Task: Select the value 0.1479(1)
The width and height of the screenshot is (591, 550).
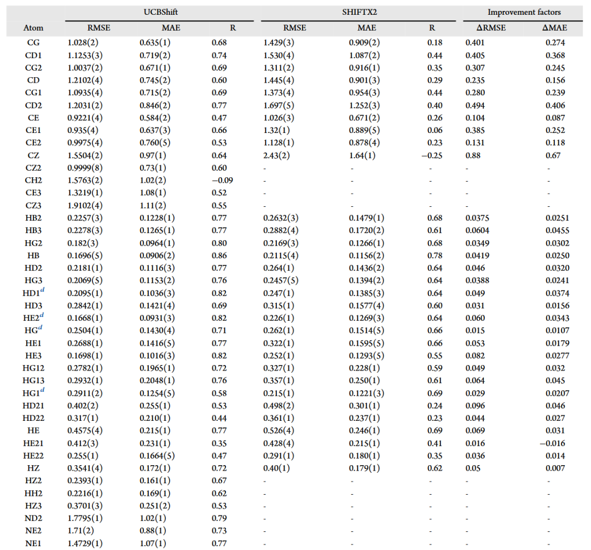Action: pyautogui.click(x=366, y=218)
